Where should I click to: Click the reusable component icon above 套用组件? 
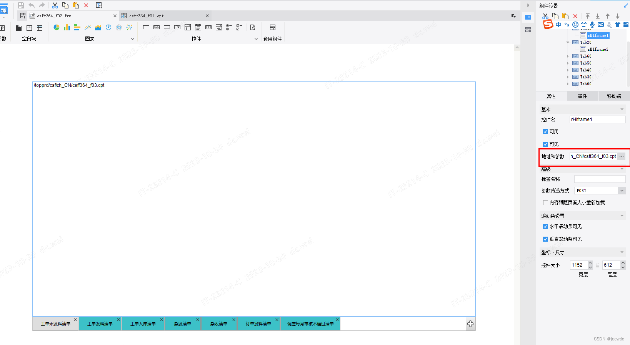click(x=273, y=27)
